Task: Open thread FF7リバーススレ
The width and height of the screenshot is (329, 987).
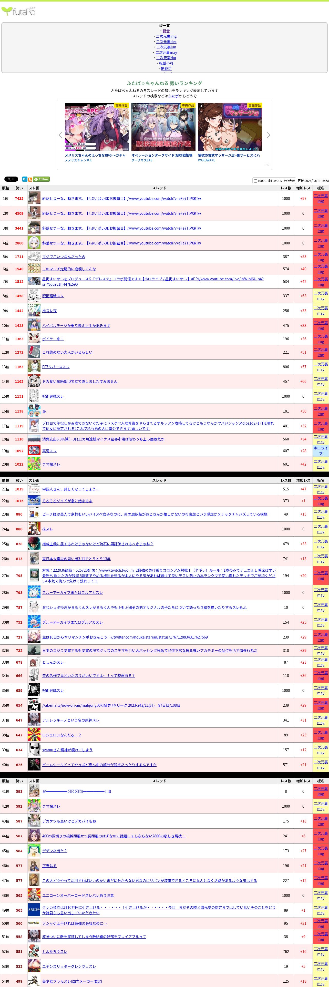Action: pyautogui.click(x=56, y=367)
